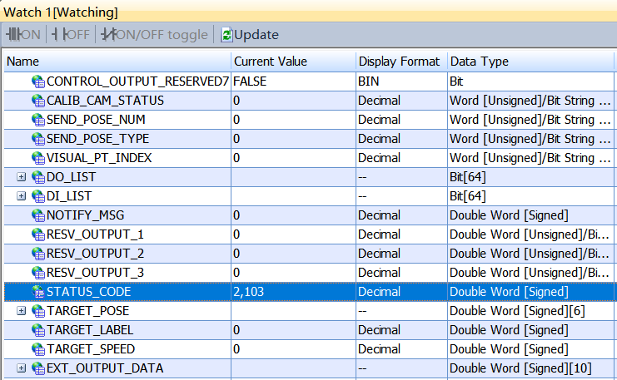Click the Current Value column header
This screenshot has width=617, height=380.
coord(291,62)
